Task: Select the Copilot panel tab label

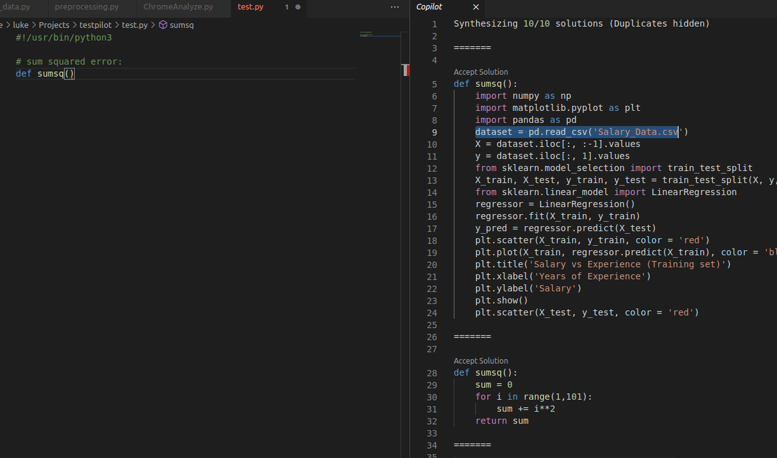Action: tap(429, 7)
